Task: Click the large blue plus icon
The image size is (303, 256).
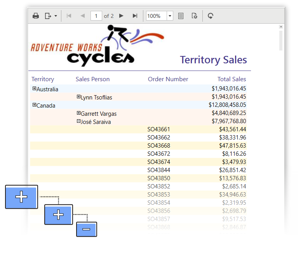Action: click(21, 197)
